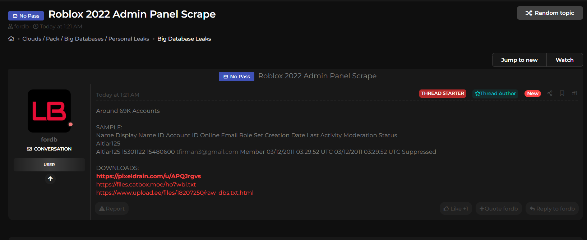Go to the Big Database Leaks breadcrumb

tap(184, 39)
